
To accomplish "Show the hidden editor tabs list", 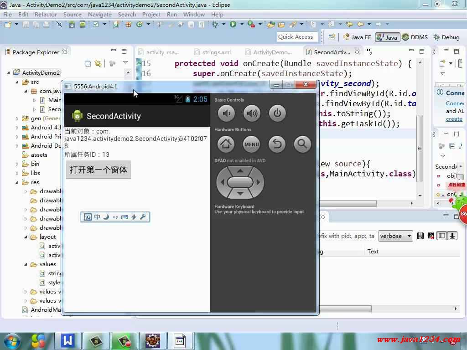I will click(369, 51).
